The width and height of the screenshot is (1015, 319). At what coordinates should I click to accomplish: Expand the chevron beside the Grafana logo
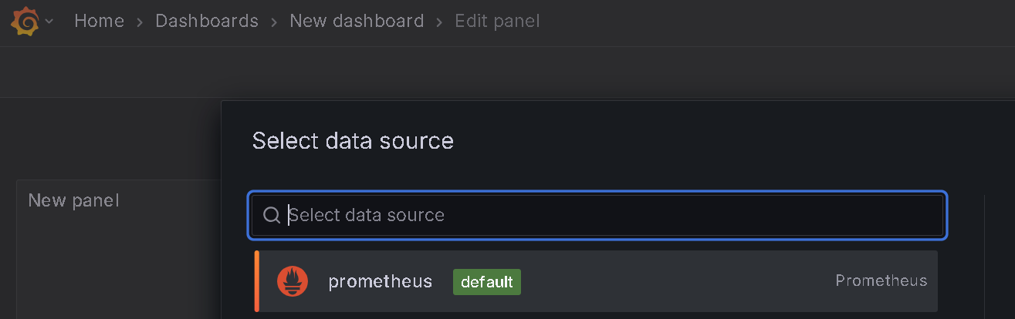[49, 22]
